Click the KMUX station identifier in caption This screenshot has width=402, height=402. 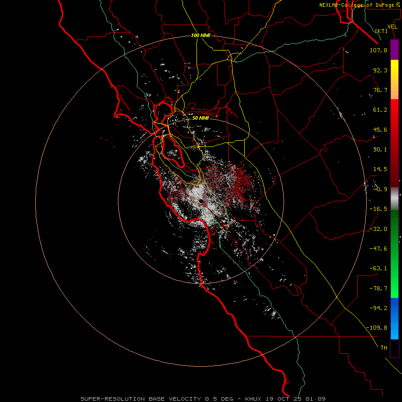[253, 399]
